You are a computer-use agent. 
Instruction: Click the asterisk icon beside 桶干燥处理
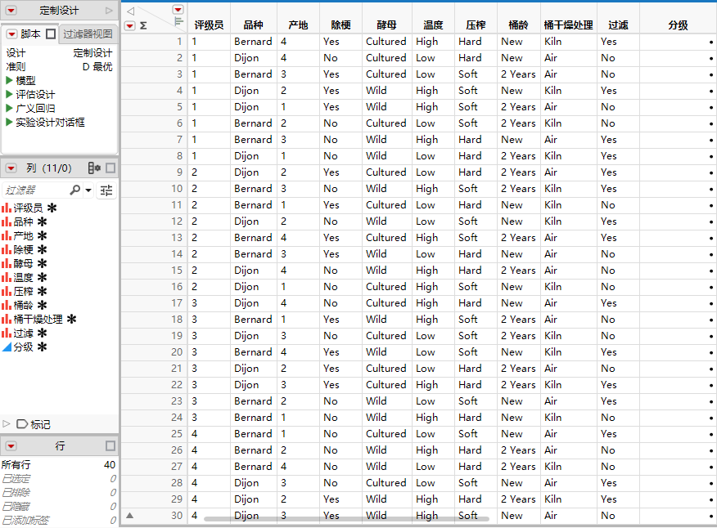tap(72, 320)
